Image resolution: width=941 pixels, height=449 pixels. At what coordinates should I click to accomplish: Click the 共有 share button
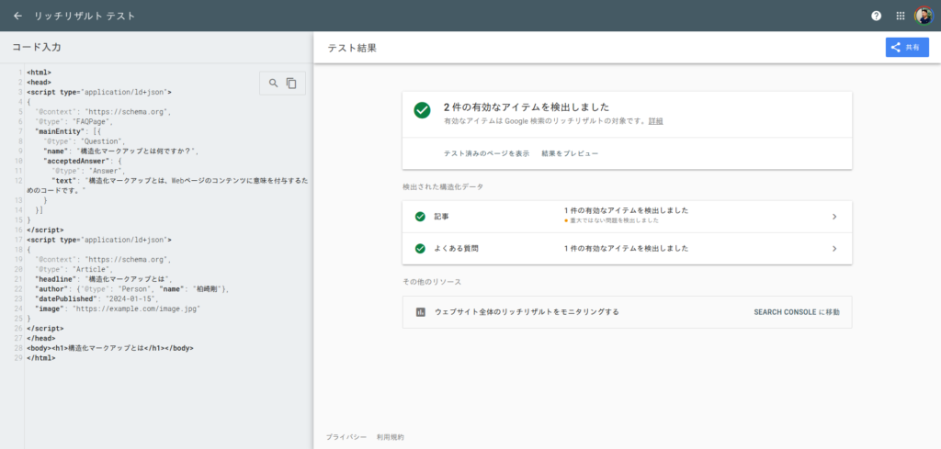point(907,48)
